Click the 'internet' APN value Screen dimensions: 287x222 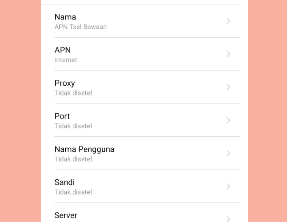(66, 60)
